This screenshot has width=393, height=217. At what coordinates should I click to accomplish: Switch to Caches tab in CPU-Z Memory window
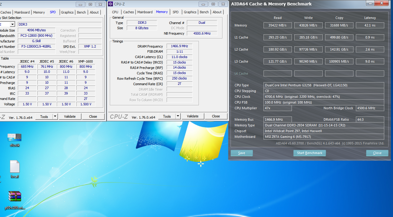[129, 12]
